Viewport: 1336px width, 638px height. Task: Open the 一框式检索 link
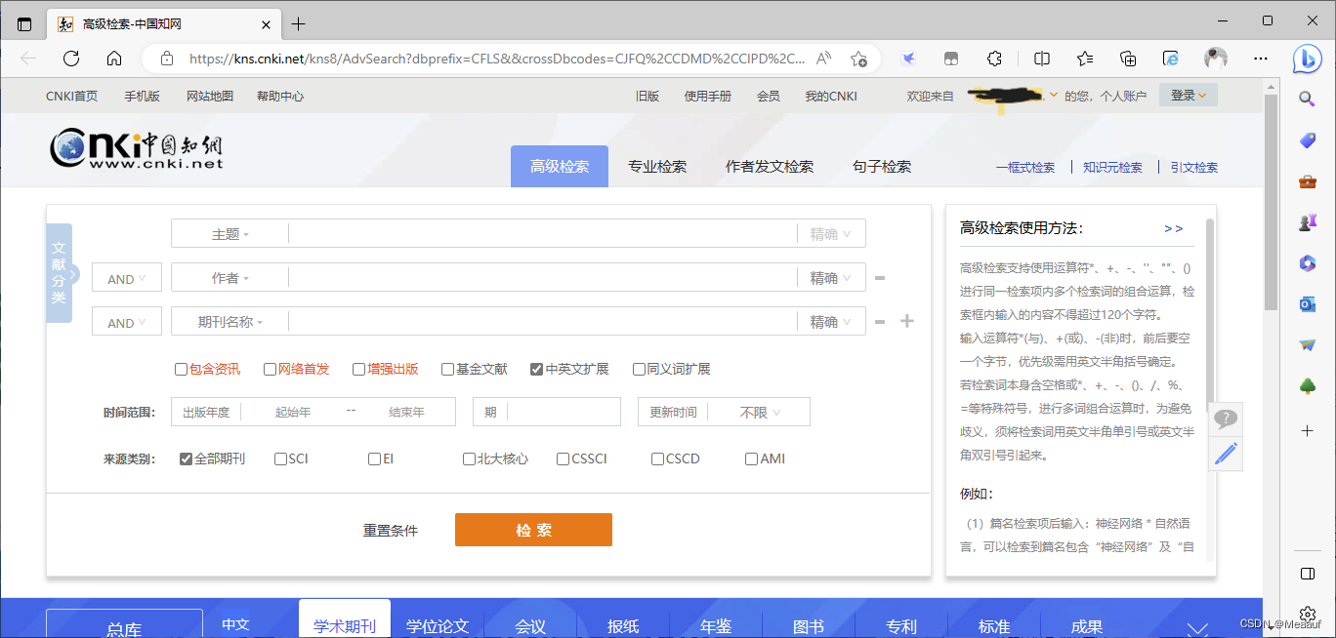pyautogui.click(x=1025, y=168)
